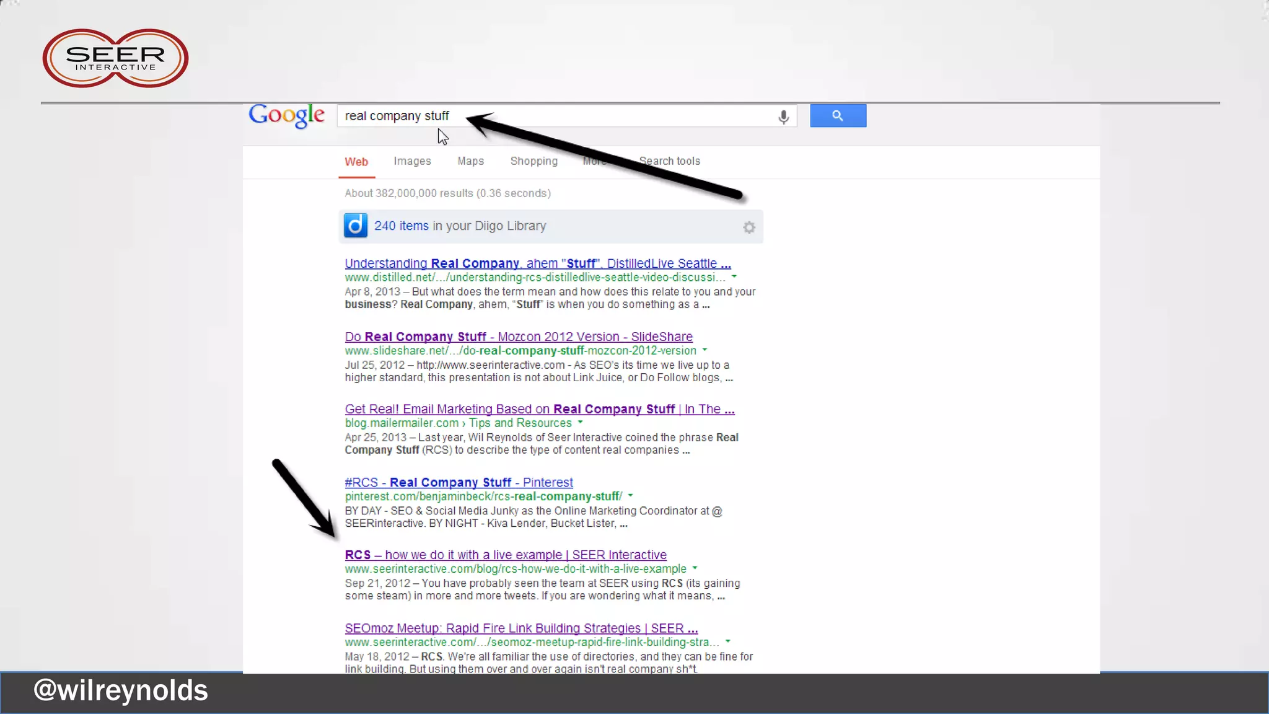Open Understanding Real Company Stuff DistilledLive result
The height and width of the screenshot is (714, 1269).
pos(537,263)
